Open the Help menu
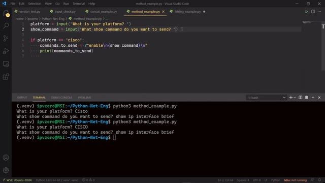 pos(91,4)
